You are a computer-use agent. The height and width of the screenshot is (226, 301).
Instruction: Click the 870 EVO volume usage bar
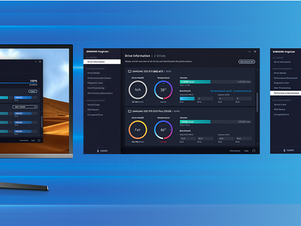216,82
